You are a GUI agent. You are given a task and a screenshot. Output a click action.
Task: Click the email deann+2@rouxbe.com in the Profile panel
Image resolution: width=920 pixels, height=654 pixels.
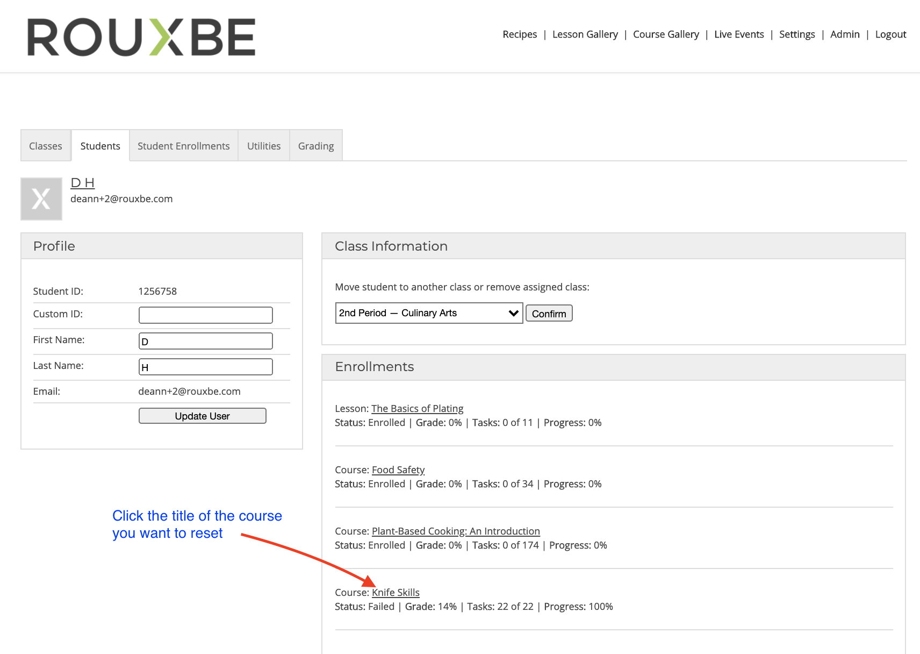pos(189,392)
